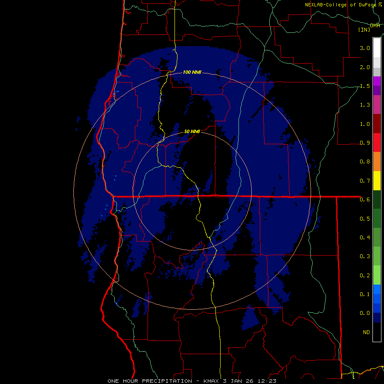Image resolution: width=384 pixels, height=384 pixels.
Task: Pick the light gray swatch beside 2.0
Action: tap(377, 62)
